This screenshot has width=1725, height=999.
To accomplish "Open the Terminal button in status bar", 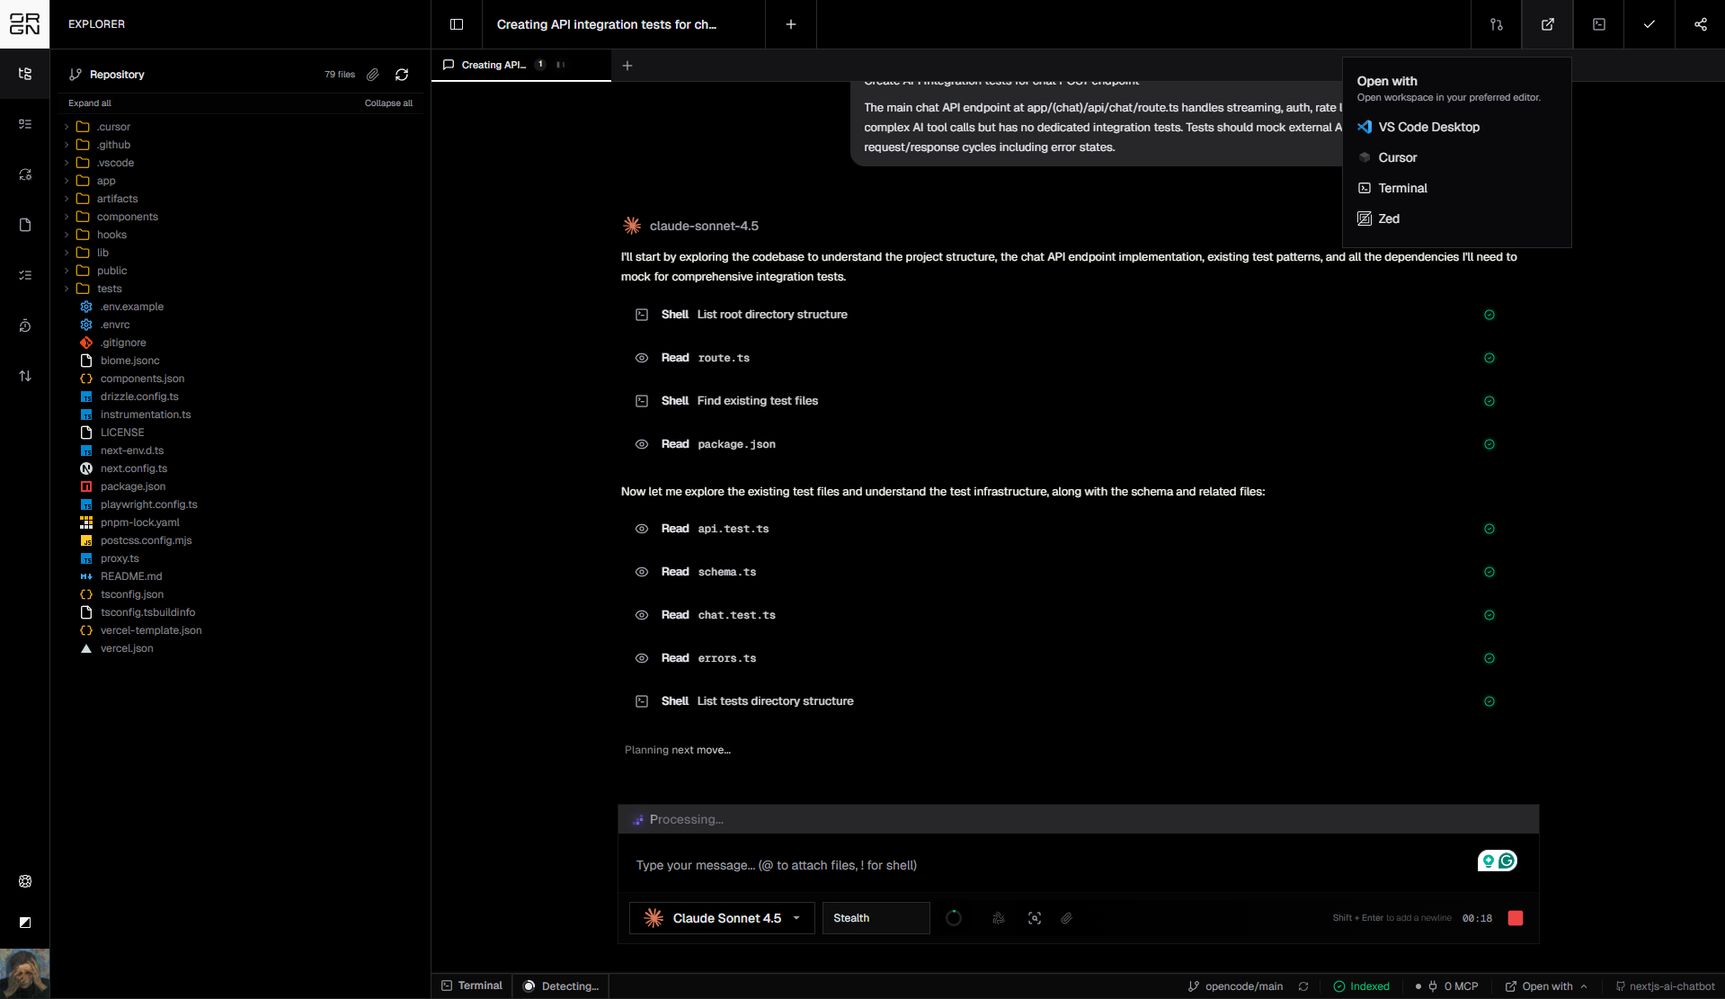I will pyautogui.click(x=472, y=986).
